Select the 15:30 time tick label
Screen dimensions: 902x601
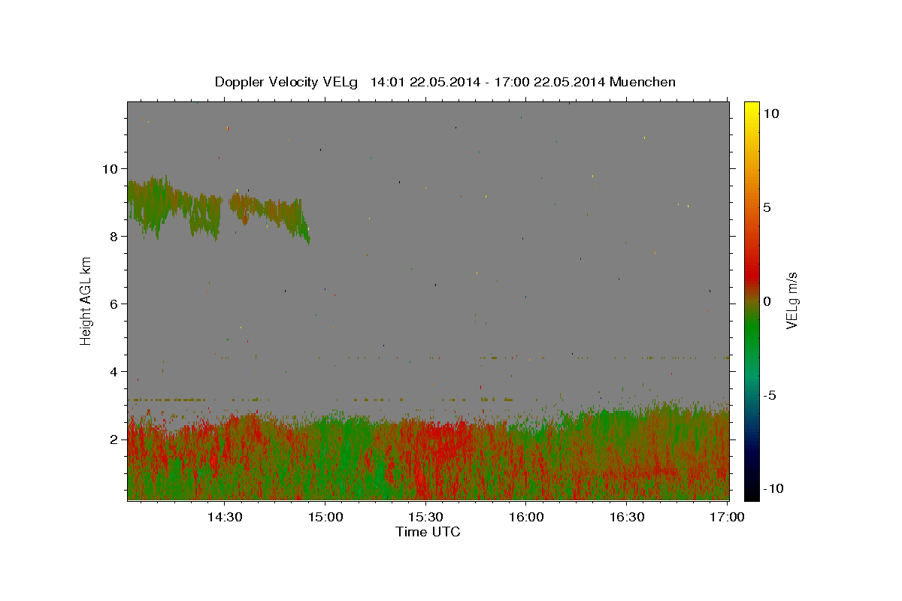point(426,517)
